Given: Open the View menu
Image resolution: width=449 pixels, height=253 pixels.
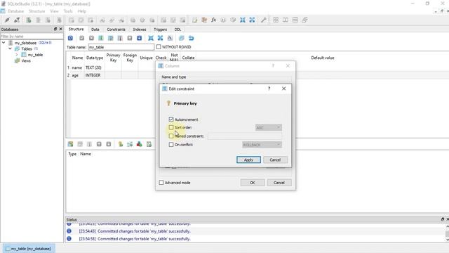Looking at the screenshot, I should [54, 11].
